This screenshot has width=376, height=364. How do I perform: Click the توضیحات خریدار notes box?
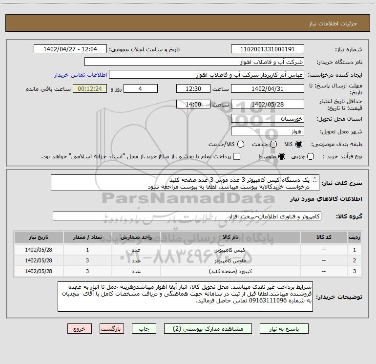click(185, 297)
